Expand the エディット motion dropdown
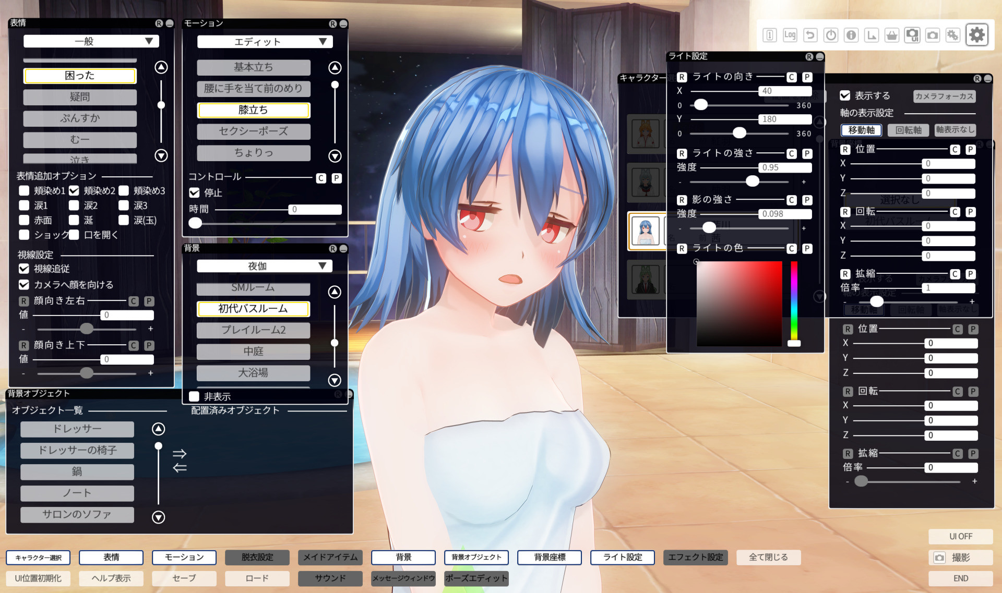 265,42
